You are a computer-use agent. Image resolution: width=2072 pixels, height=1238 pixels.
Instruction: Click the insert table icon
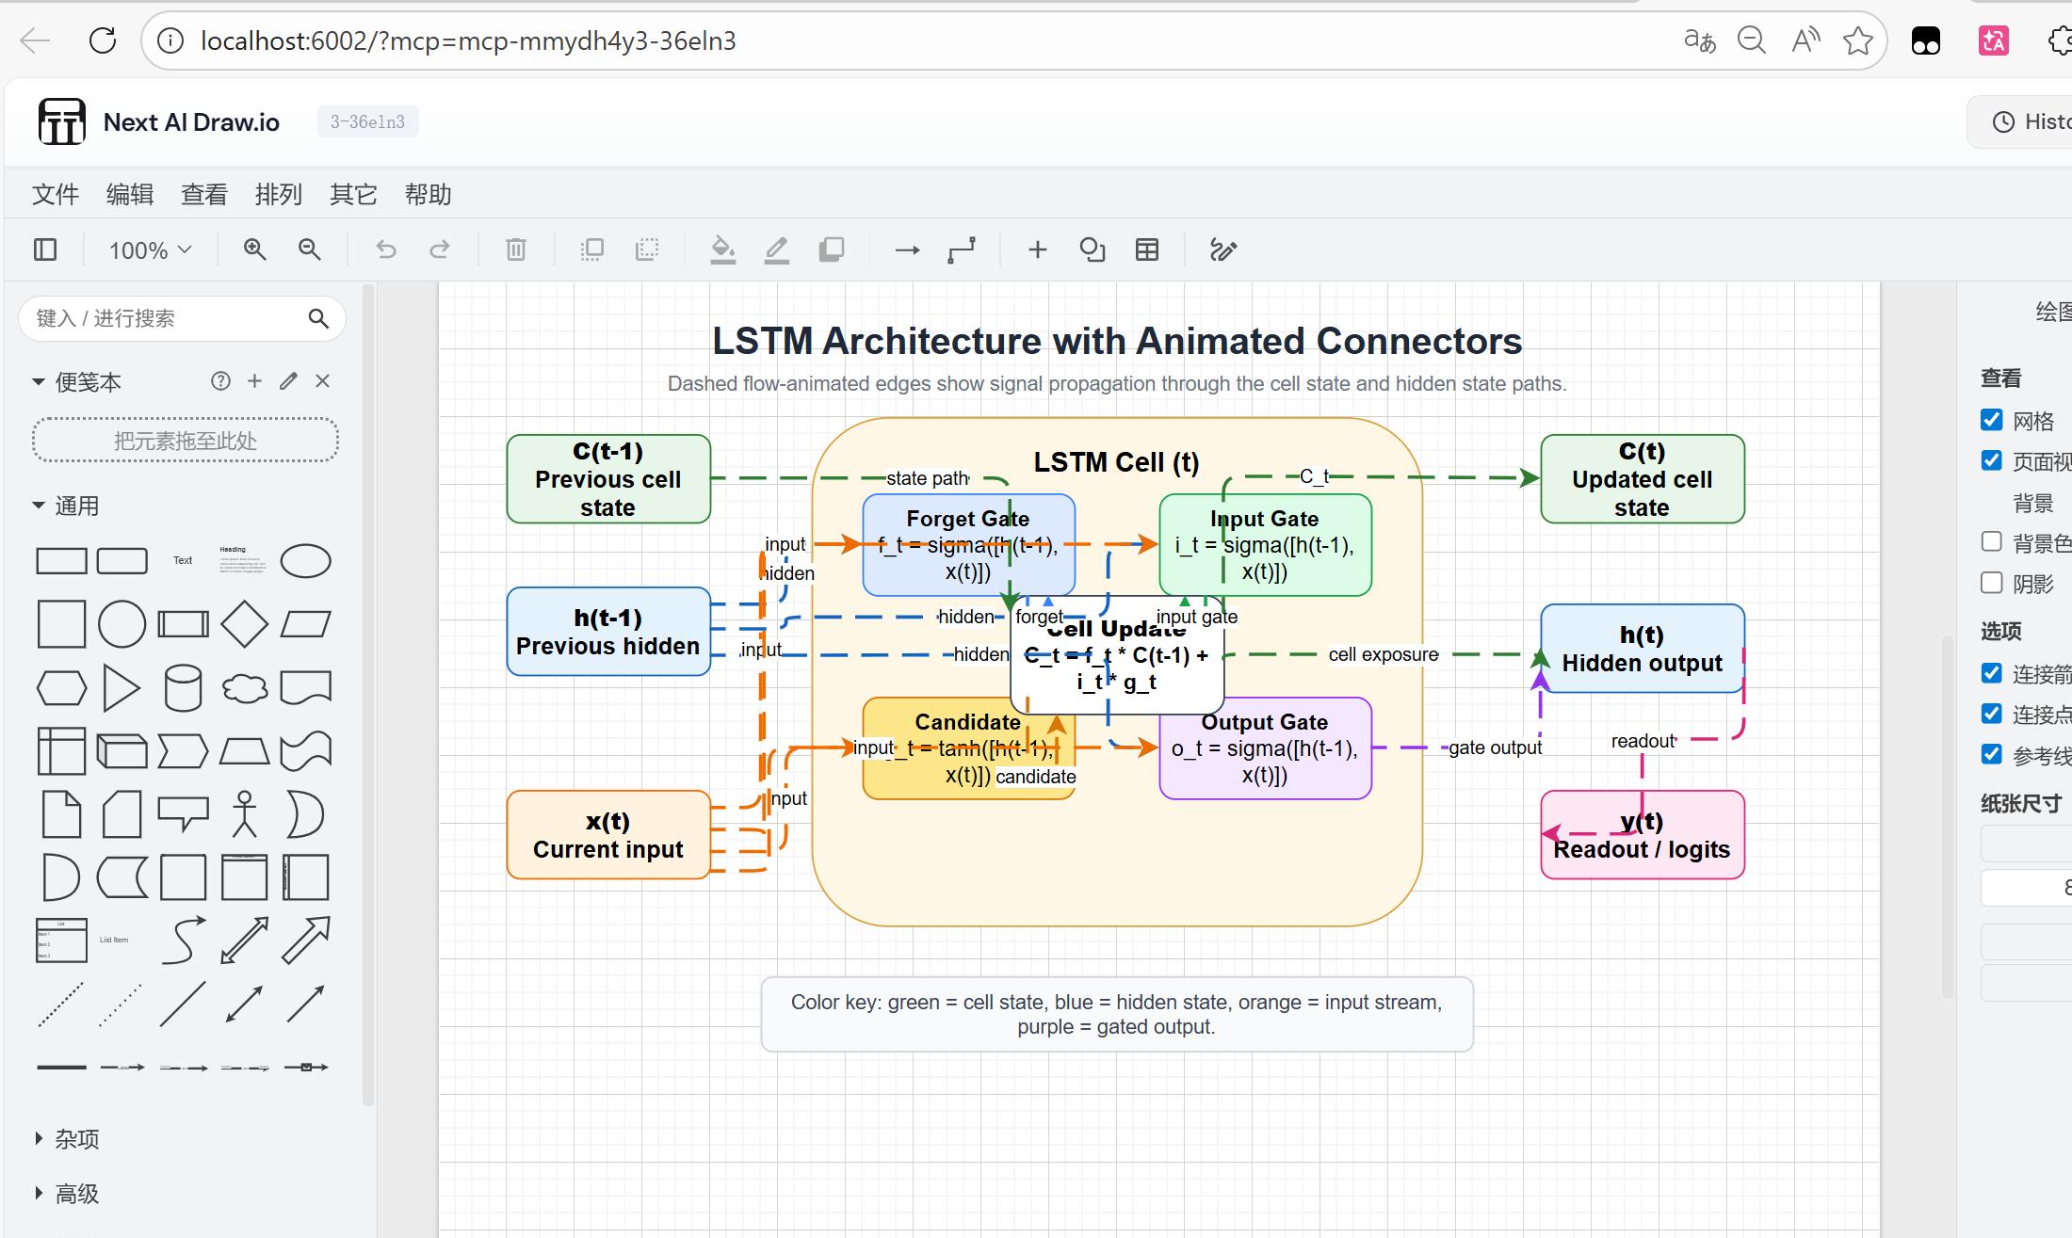tap(1147, 249)
